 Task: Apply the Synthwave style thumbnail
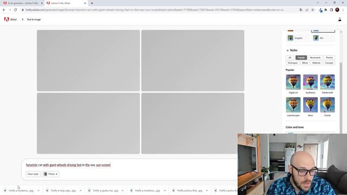tap(310, 82)
